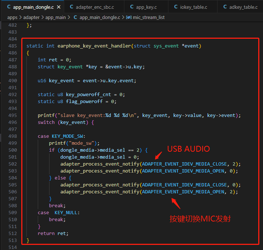This screenshot has width=263, height=250.
Task: Click the C file icon on app_main_dongle.c tab
Action: [x=9, y=7]
